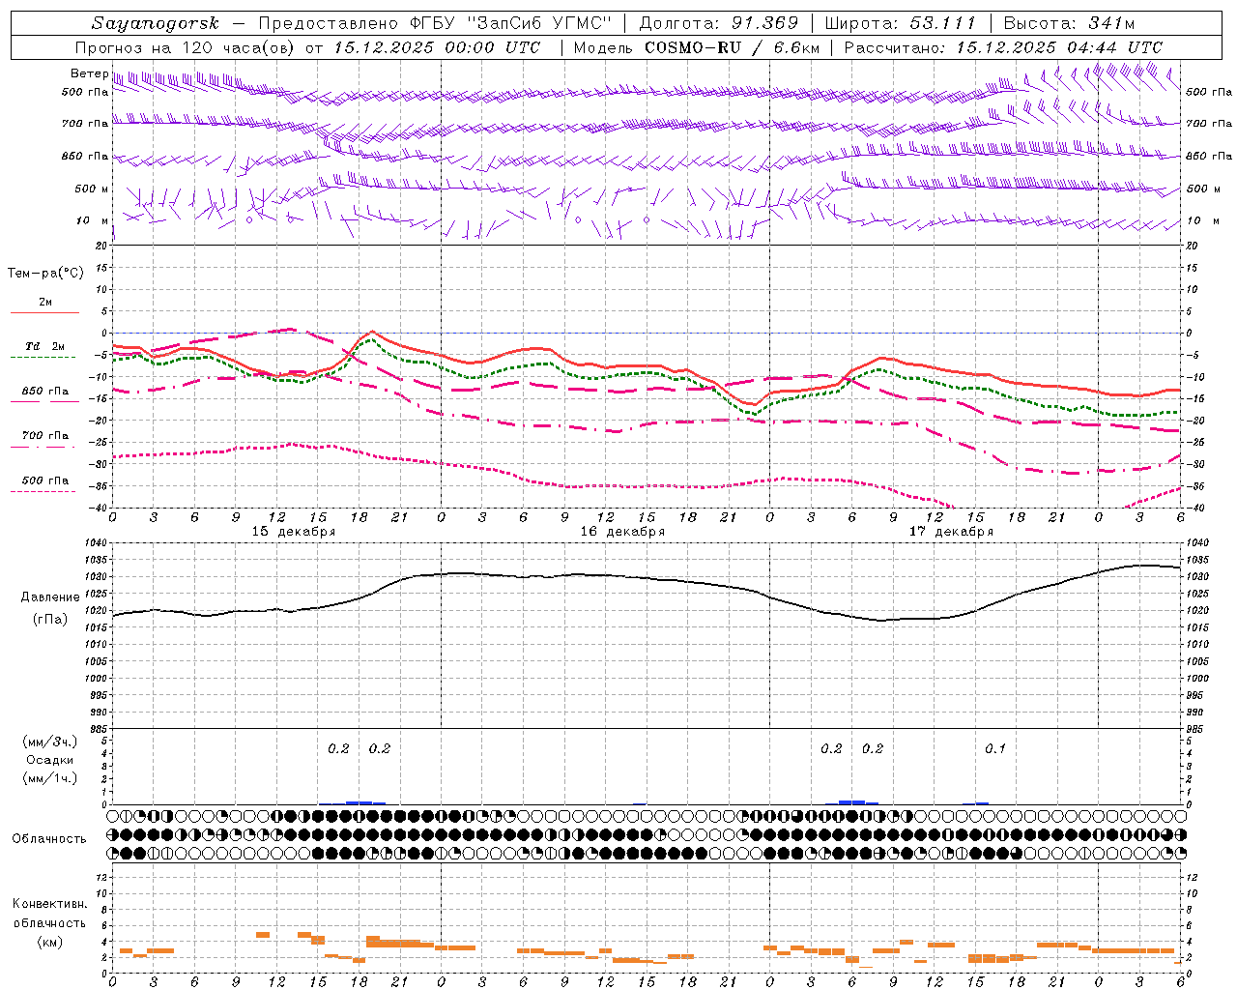Click the "(гПа)" unit under Давление
The height and width of the screenshot is (990, 1237).
click(50, 620)
